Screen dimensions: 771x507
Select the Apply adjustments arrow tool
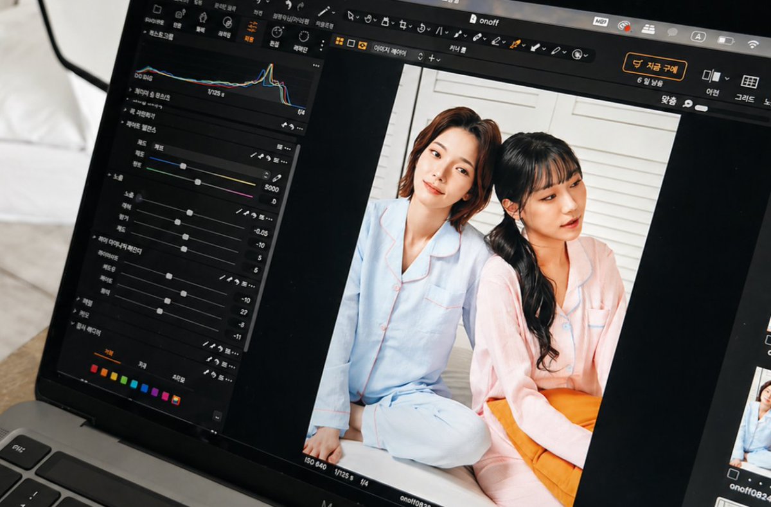click(x=535, y=48)
